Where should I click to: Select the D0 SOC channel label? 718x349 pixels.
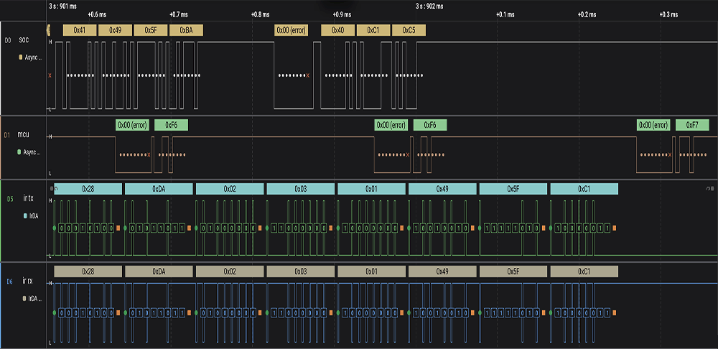pos(24,40)
